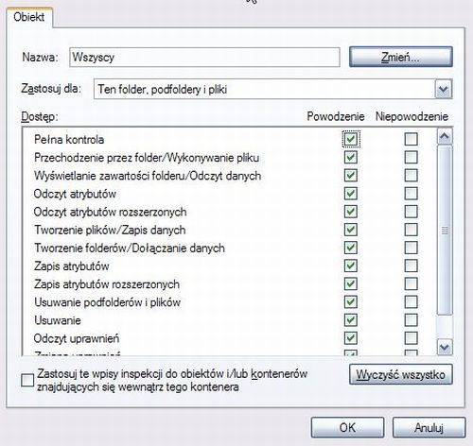Image resolution: width=473 pixels, height=446 pixels.
Task: Click the scroll-up arrow of access list
Action: coord(445,136)
